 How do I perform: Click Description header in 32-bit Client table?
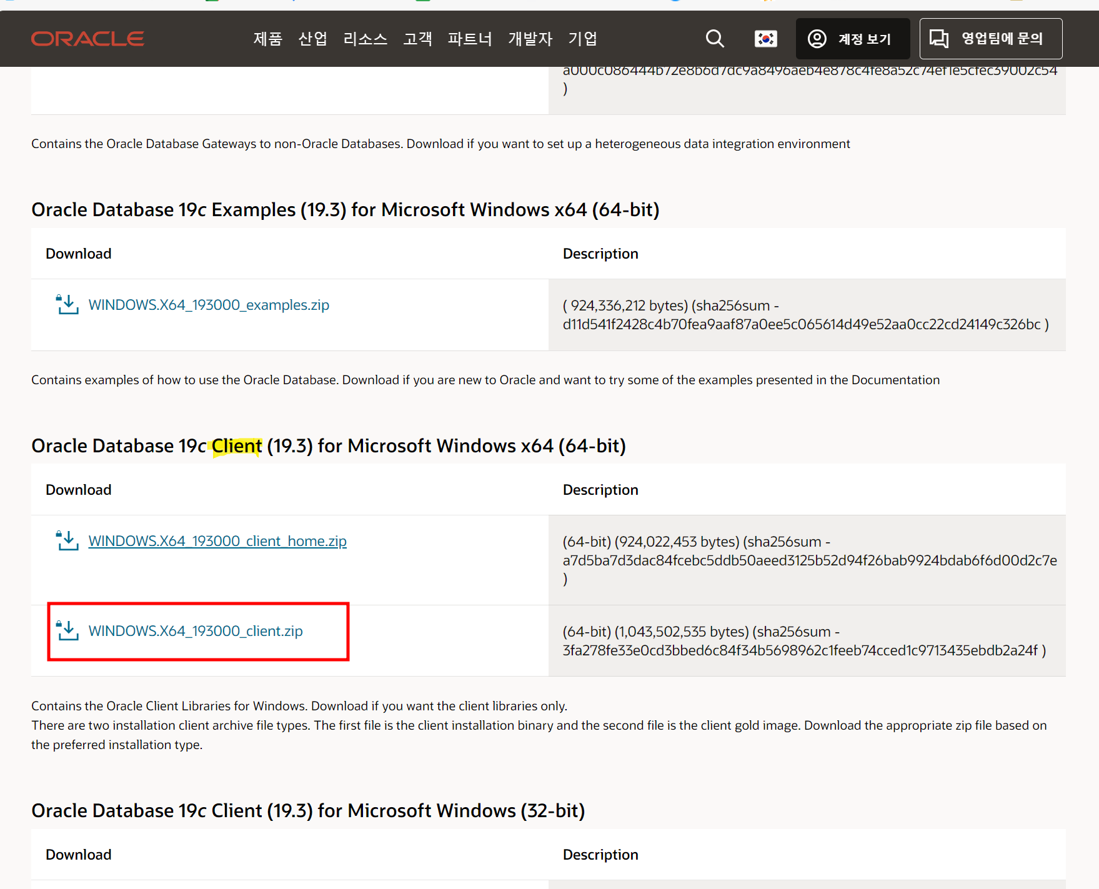(600, 855)
